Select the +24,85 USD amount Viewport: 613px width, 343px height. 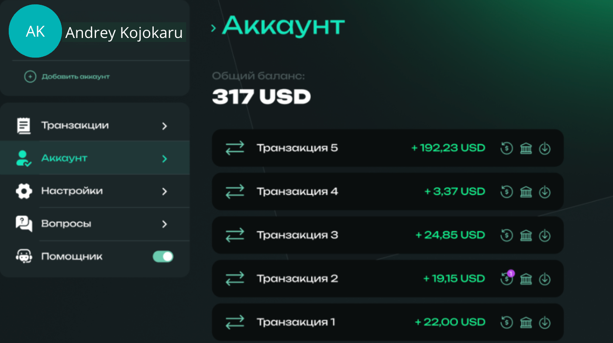[x=450, y=235]
